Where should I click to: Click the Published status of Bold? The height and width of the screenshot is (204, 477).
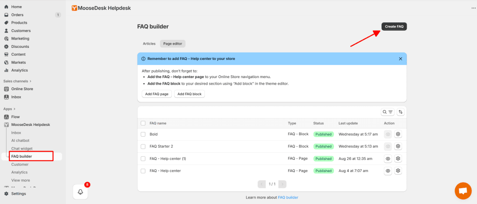pyautogui.click(x=324, y=134)
